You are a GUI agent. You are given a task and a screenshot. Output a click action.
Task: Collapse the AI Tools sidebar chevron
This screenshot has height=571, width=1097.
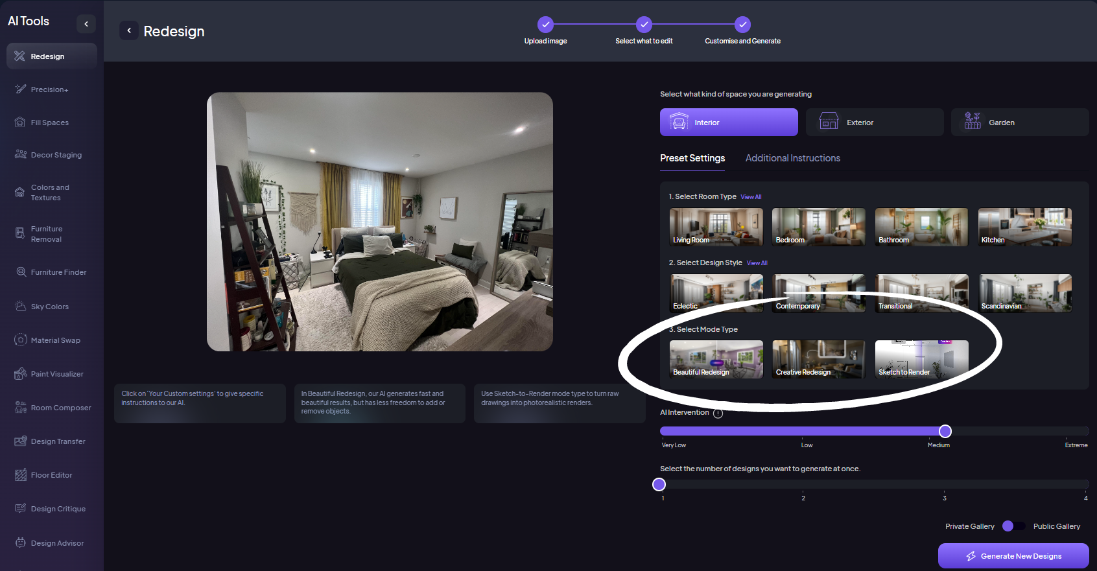(86, 24)
